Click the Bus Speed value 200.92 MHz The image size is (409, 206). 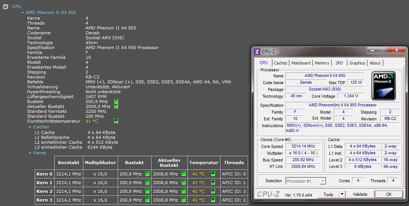coord(303,160)
